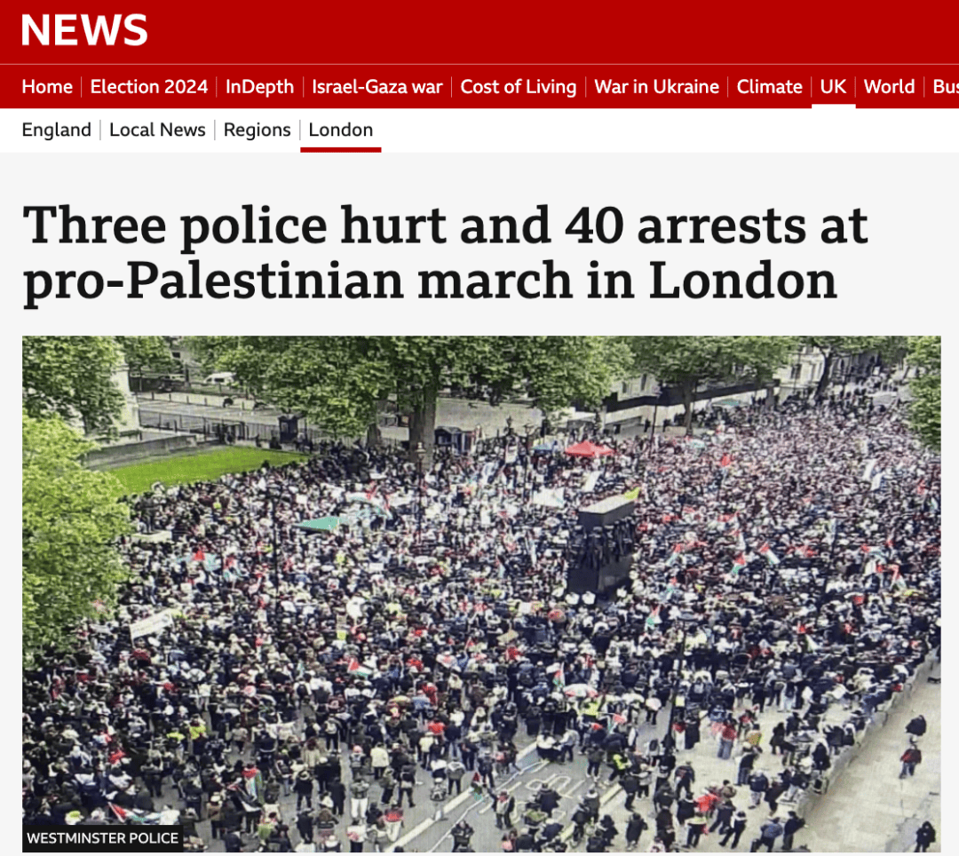
Task: Open the protest crowd aerial photo
Action: (481, 594)
